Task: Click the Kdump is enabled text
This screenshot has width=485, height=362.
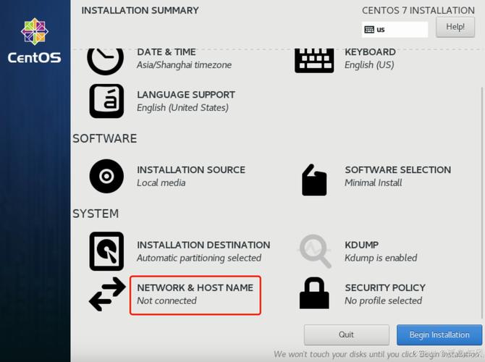Action: [x=381, y=258]
